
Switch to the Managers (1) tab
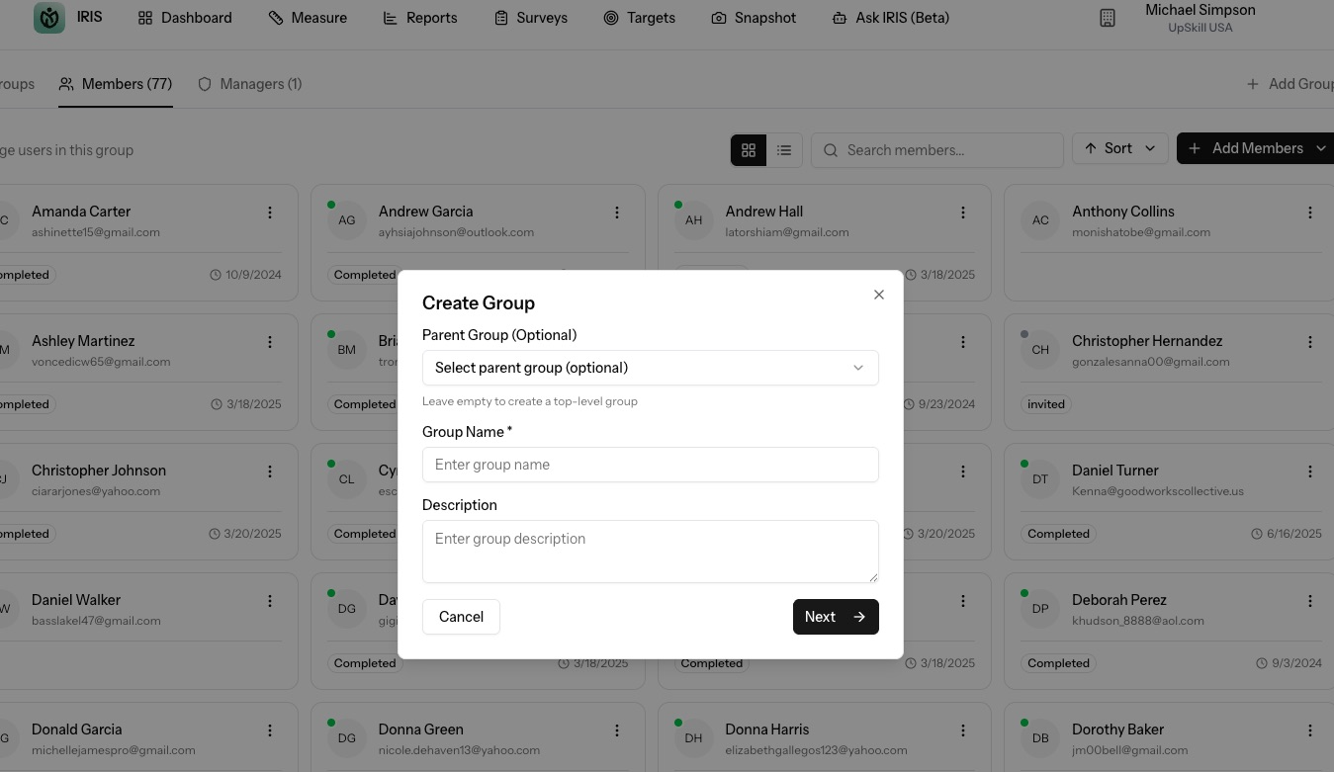coord(250,84)
